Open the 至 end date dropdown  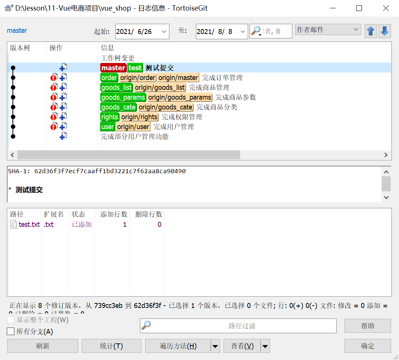point(243,31)
